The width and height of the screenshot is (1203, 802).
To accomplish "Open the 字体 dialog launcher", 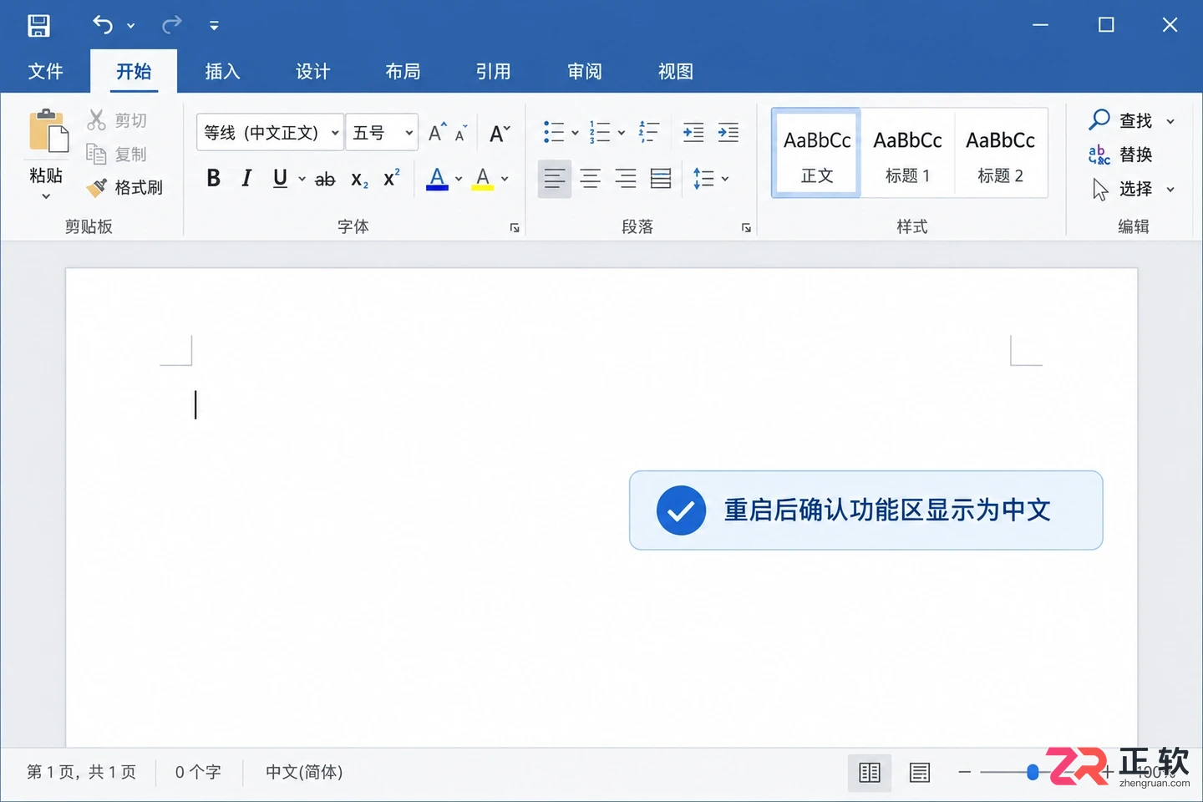I will point(515,227).
